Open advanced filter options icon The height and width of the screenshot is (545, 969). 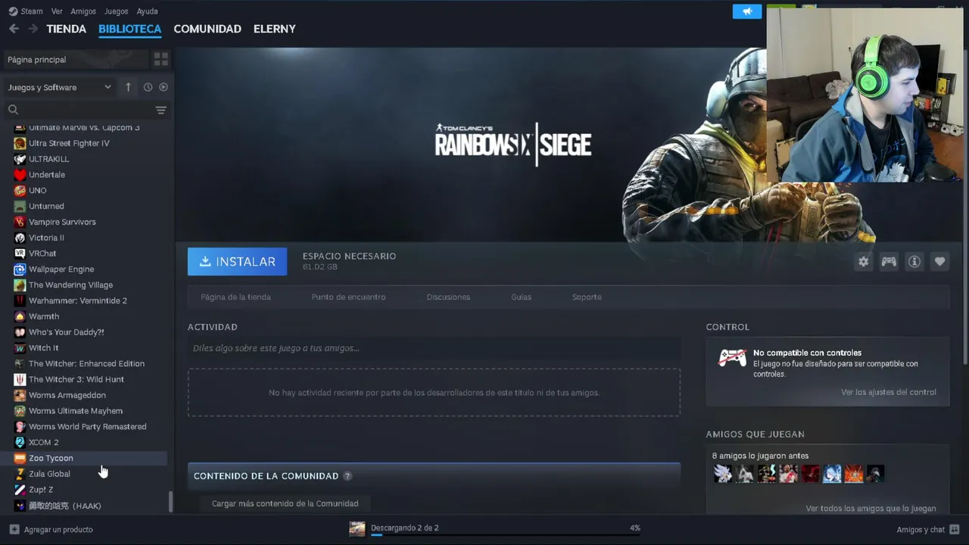tap(160, 111)
